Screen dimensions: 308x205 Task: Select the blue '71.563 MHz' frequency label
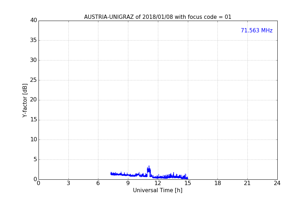coord(257,30)
